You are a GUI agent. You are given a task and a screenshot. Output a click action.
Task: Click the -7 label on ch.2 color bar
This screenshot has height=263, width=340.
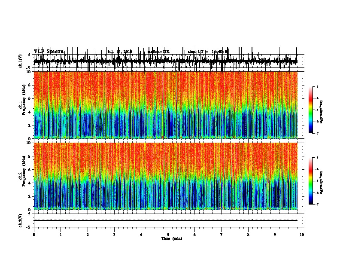(317, 204)
